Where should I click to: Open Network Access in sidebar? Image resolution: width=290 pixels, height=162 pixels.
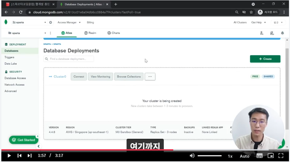pos(15,85)
